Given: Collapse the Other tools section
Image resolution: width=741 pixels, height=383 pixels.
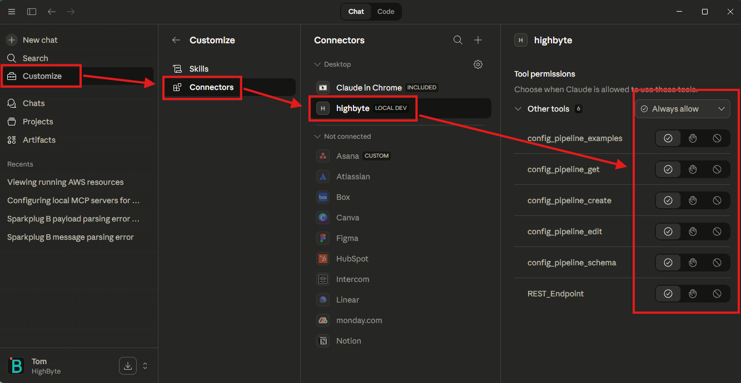Looking at the screenshot, I should 518,109.
